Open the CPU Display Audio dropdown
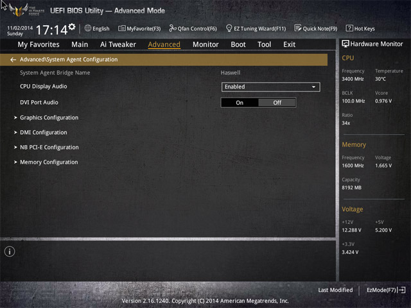Viewport: 411px width, 308px height. pos(271,87)
